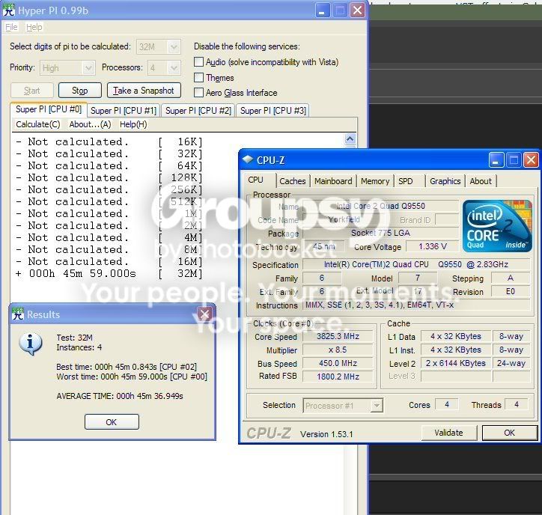Click CPU-Z Version 1.53.1 text

click(326, 434)
